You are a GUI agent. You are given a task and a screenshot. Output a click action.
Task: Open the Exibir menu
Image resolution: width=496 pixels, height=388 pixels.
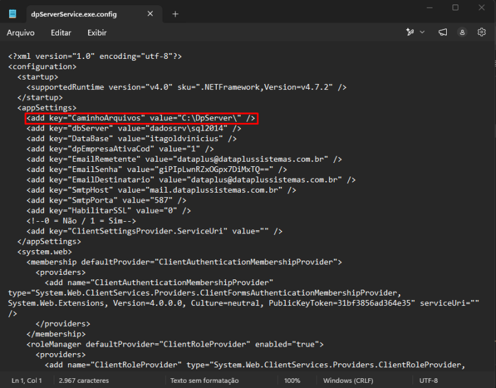point(96,32)
